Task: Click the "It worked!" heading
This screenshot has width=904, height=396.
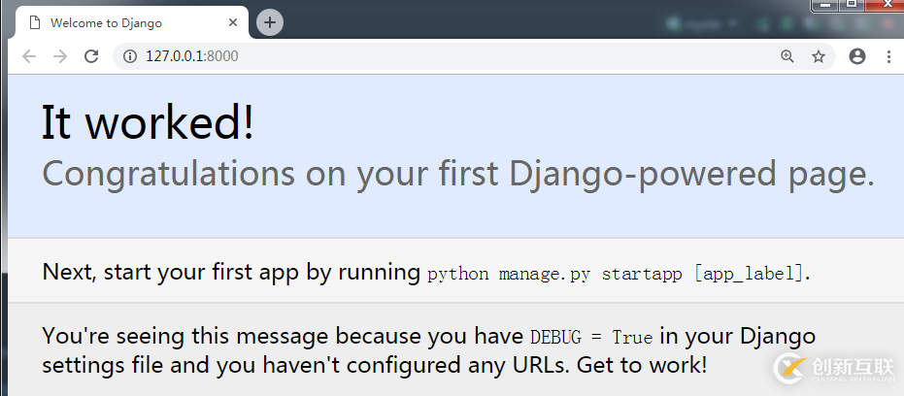Action: [148, 123]
